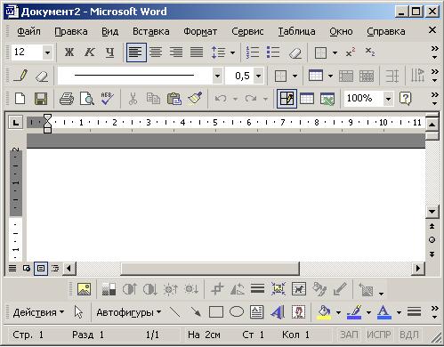This screenshot has height=347, width=444.
Task: Click the Автофигуры button
Action: [x=128, y=312]
